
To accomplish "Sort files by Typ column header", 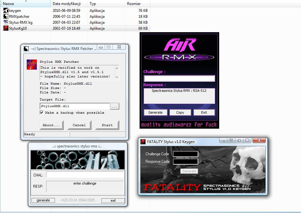I will (x=106, y=4).
